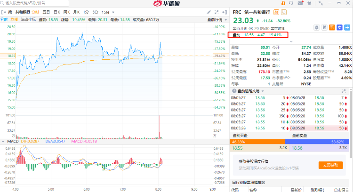This screenshot has height=192, width=353.
Task: Toggle the 均线 average line indicator
Action: click(x=14, y=20)
